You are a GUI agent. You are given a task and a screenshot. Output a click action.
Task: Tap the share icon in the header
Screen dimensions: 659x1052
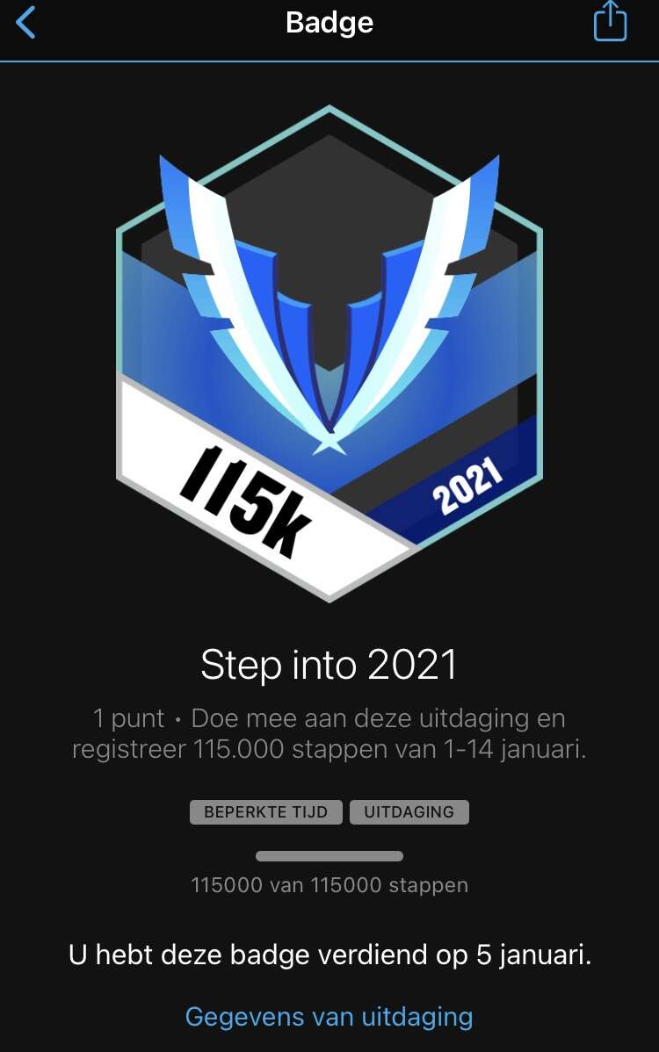(x=610, y=21)
